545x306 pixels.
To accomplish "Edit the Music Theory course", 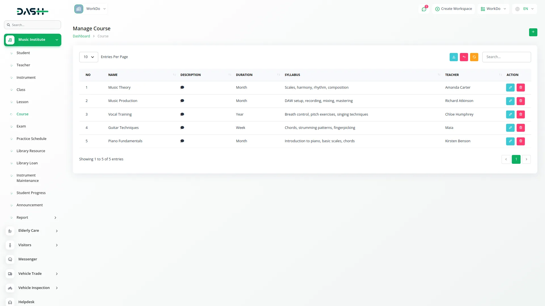I will tap(510, 88).
